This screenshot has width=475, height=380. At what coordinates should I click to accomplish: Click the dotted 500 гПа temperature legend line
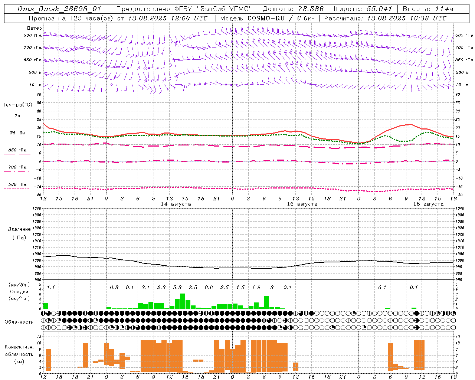pyautogui.click(x=16, y=189)
